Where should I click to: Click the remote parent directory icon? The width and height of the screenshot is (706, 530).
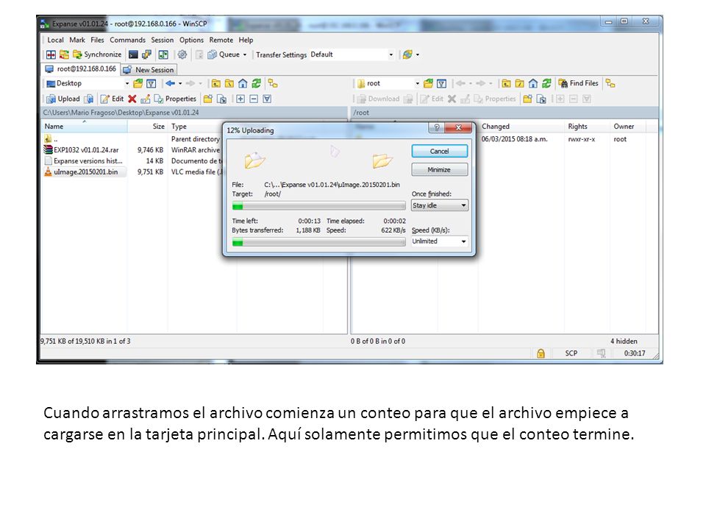pos(506,83)
